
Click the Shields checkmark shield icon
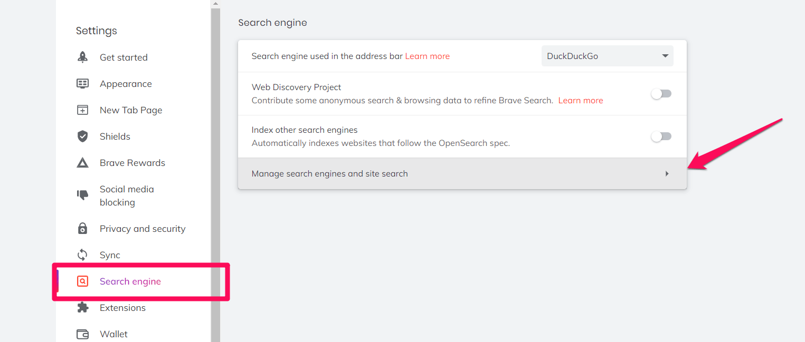82,136
